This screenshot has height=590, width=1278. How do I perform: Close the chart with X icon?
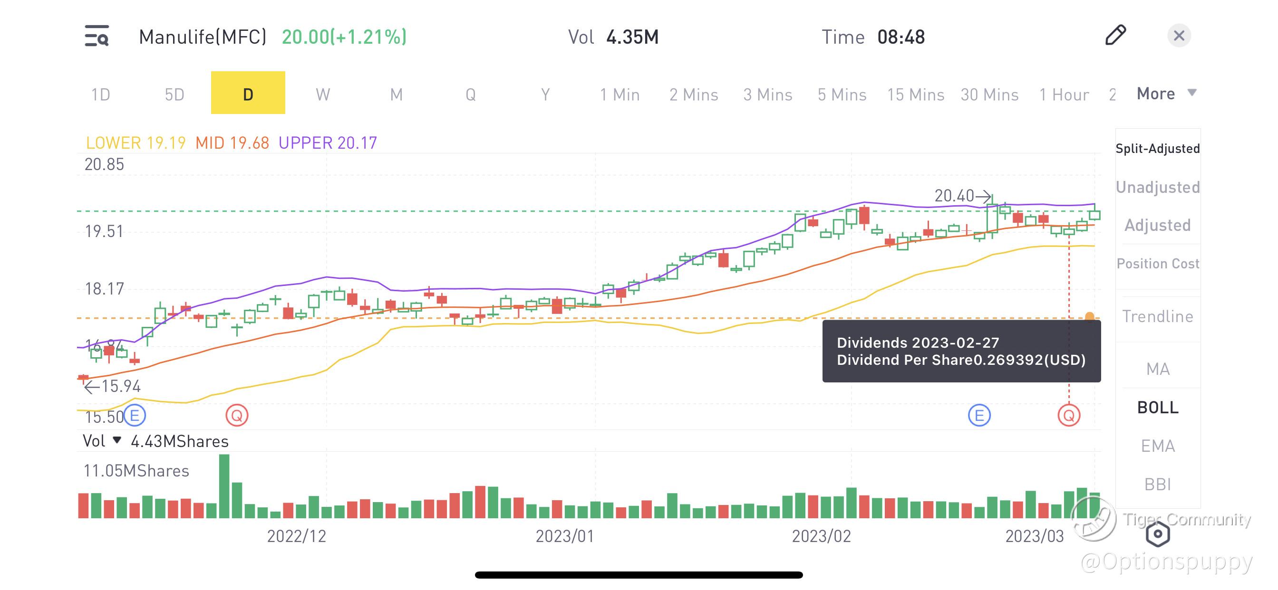[1179, 36]
